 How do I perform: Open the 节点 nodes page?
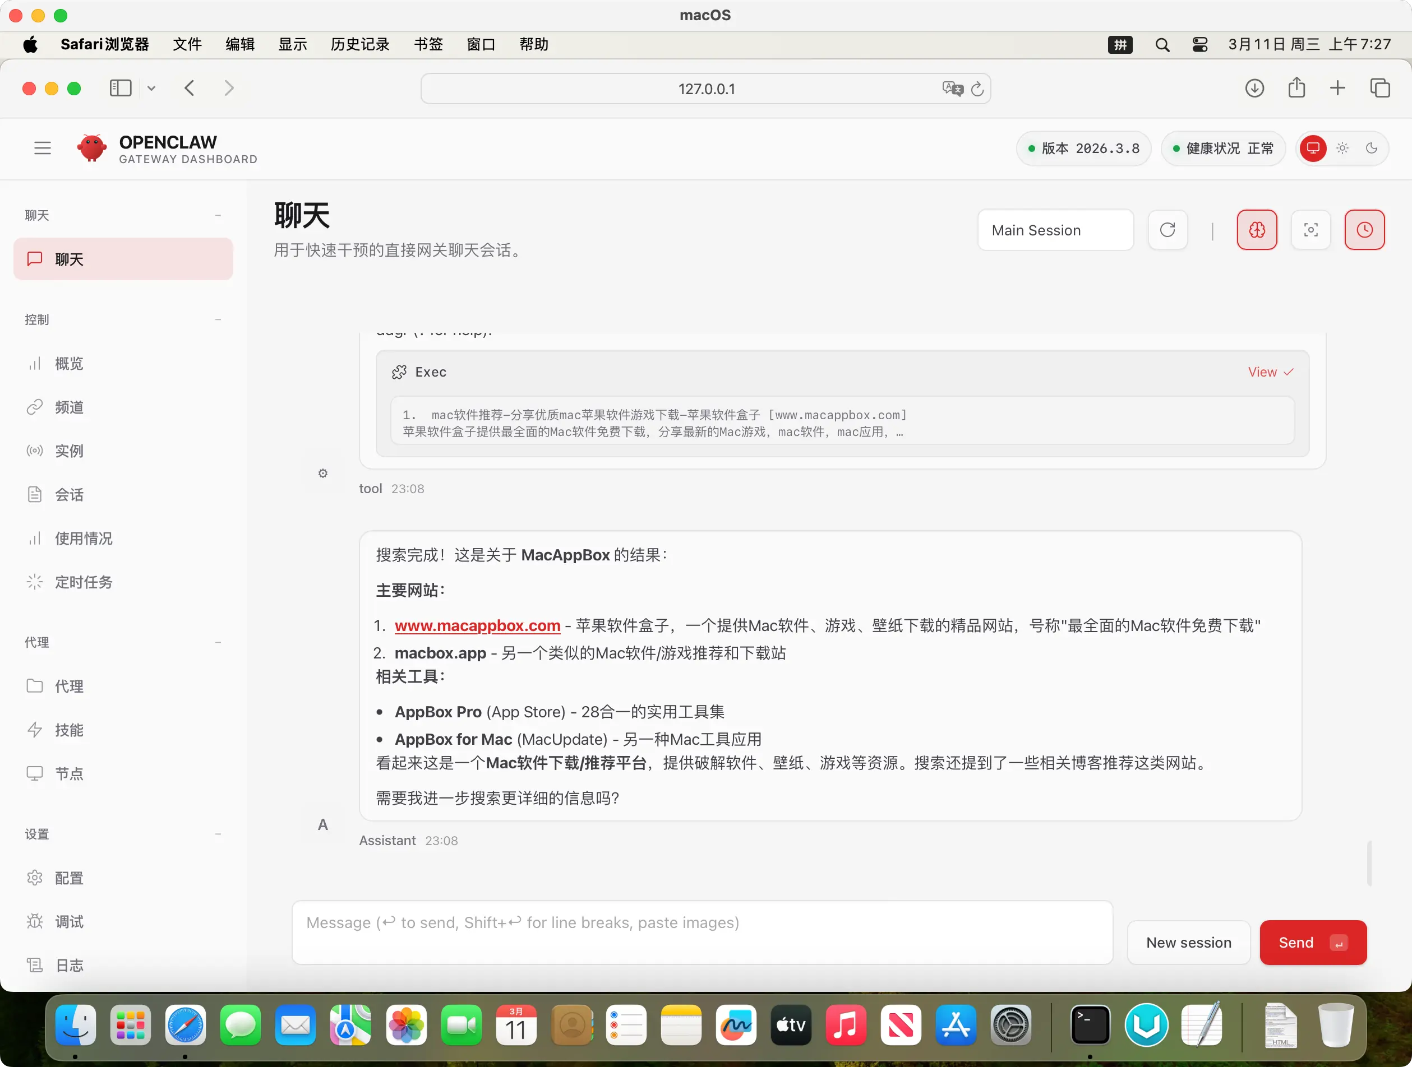[x=123, y=773]
